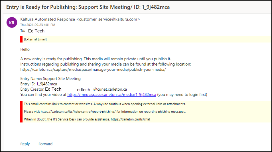Click the Kaltura Automated Response sender name
The height and width of the screenshot is (152, 272).
[x=48, y=19]
